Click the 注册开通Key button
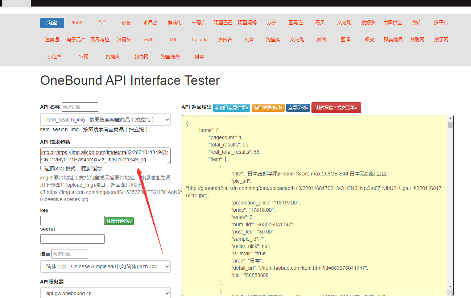This screenshot has width=471, height=298. [x=119, y=221]
